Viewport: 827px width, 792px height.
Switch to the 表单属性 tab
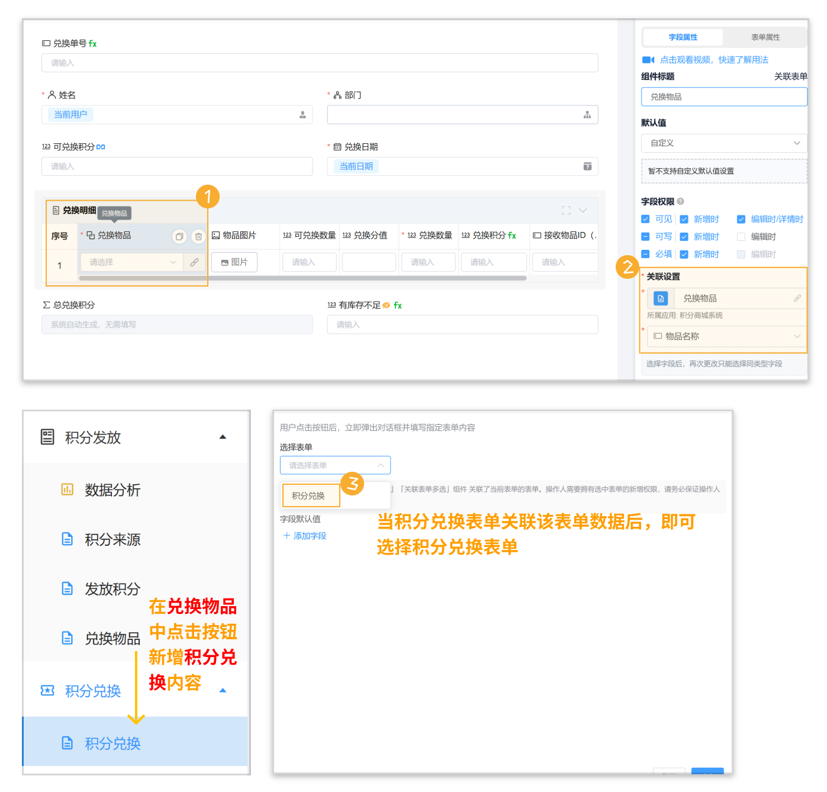[765, 37]
